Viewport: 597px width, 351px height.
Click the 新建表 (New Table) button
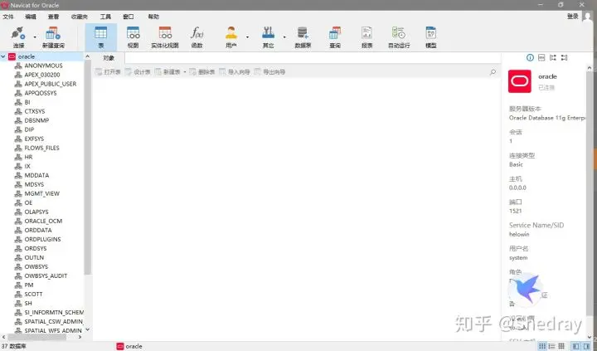point(167,71)
